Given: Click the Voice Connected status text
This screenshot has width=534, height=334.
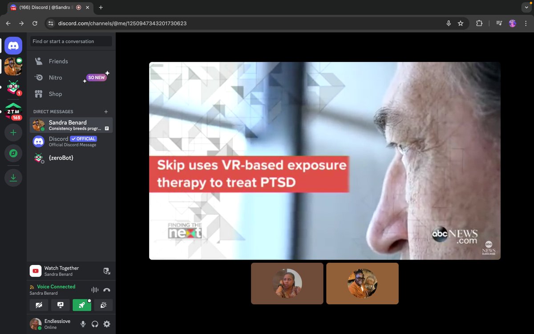Looking at the screenshot, I should tap(56, 287).
